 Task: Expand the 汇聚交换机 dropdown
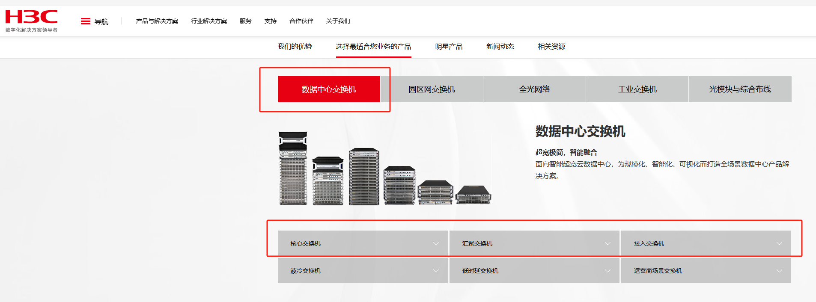click(534, 243)
